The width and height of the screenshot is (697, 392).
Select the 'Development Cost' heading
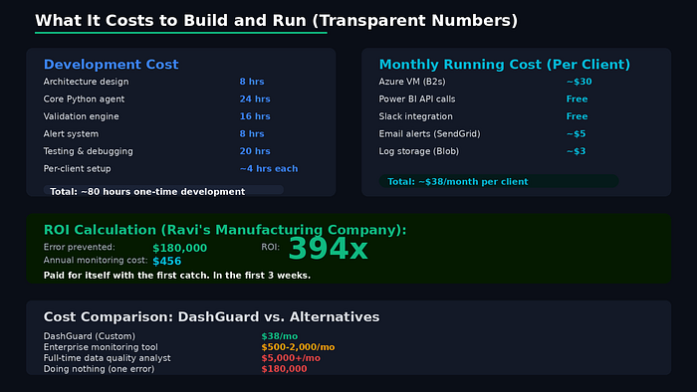[x=112, y=65]
